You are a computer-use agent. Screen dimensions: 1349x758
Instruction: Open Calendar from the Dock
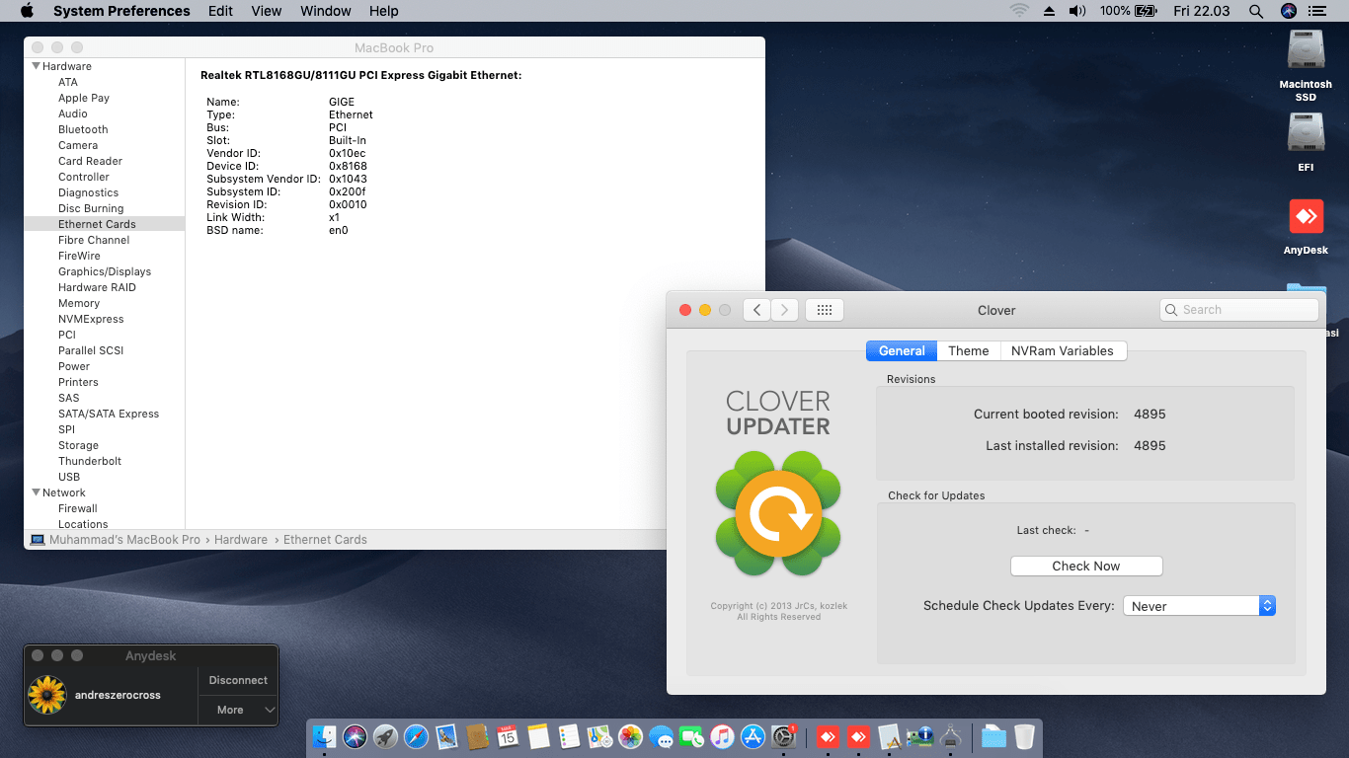click(x=509, y=736)
